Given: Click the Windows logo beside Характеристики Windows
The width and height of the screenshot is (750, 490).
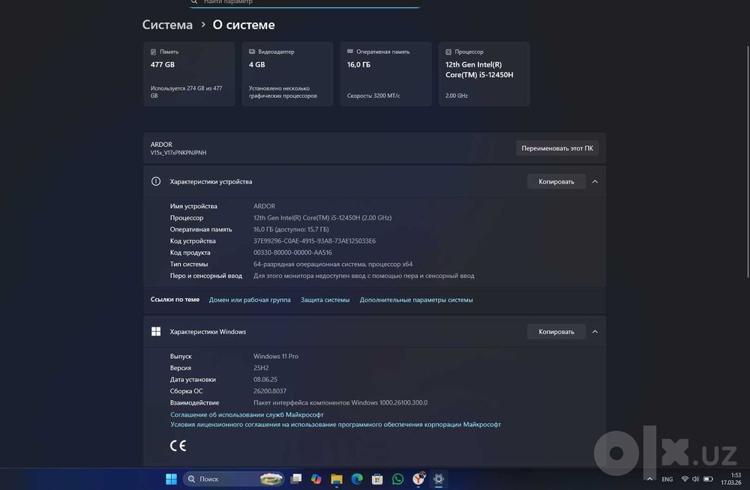Looking at the screenshot, I should 156,331.
